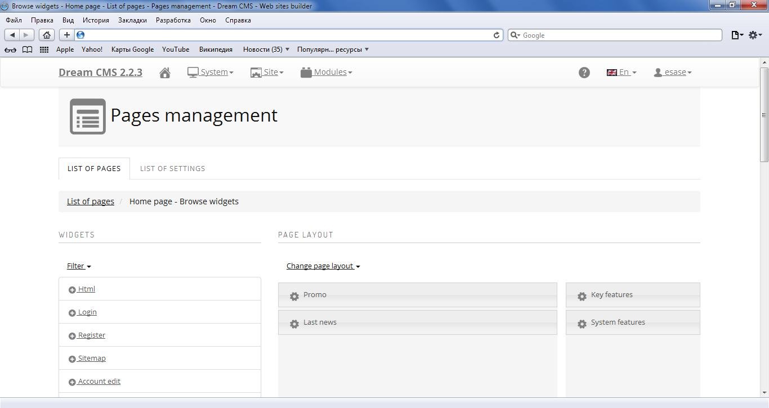Click the home icon in the CMS navigation bar
Screen dimensions: 769x408
tap(165, 72)
